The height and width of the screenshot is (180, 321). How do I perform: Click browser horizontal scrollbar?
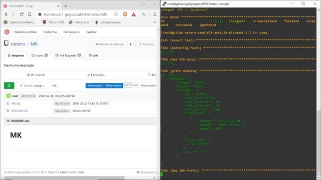coord(64,178)
